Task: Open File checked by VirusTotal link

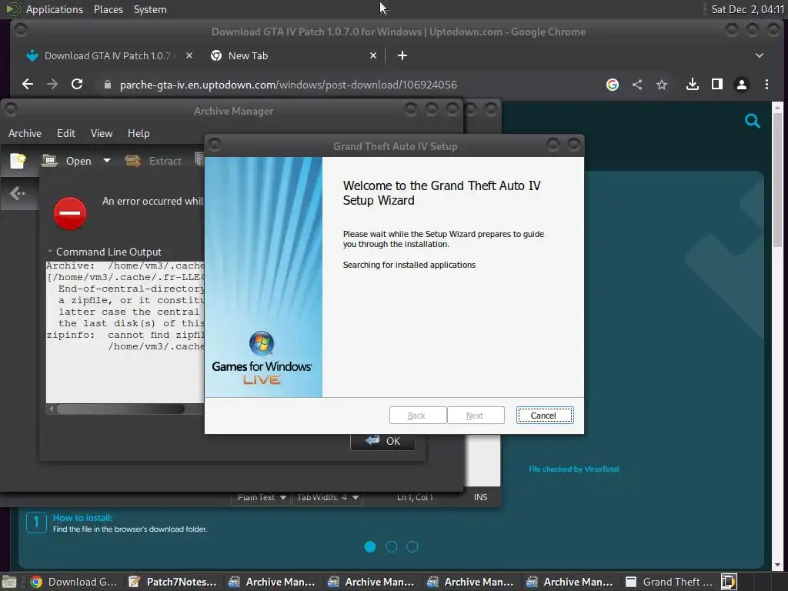Action: (573, 469)
